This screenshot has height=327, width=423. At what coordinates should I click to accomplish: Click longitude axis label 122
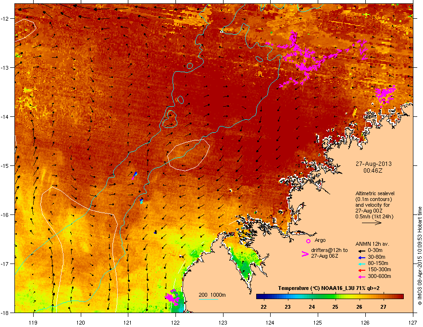tap(175, 322)
